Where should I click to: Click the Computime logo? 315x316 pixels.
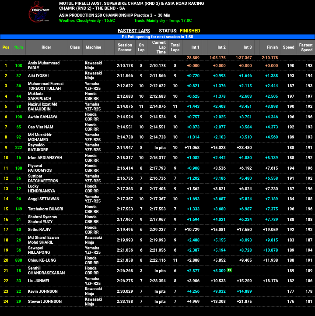[39, 12]
